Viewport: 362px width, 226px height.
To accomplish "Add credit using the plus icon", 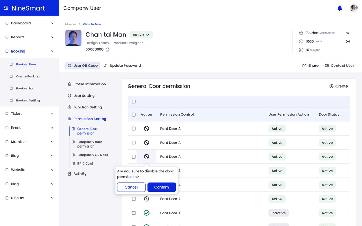I will (x=348, y=42).
